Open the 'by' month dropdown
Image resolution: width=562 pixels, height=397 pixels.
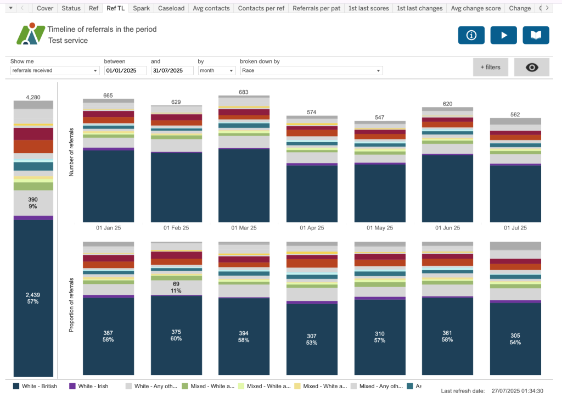(216, 71)
